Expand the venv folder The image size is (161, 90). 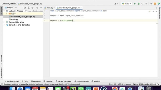pos(7,14)
